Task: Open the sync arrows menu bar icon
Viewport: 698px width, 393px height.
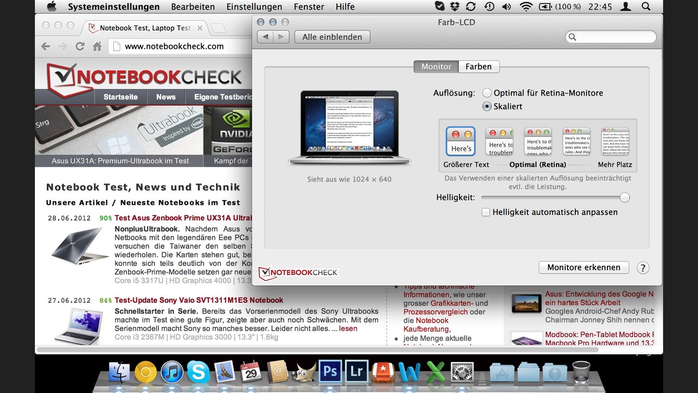Action: tap(470, 6)
